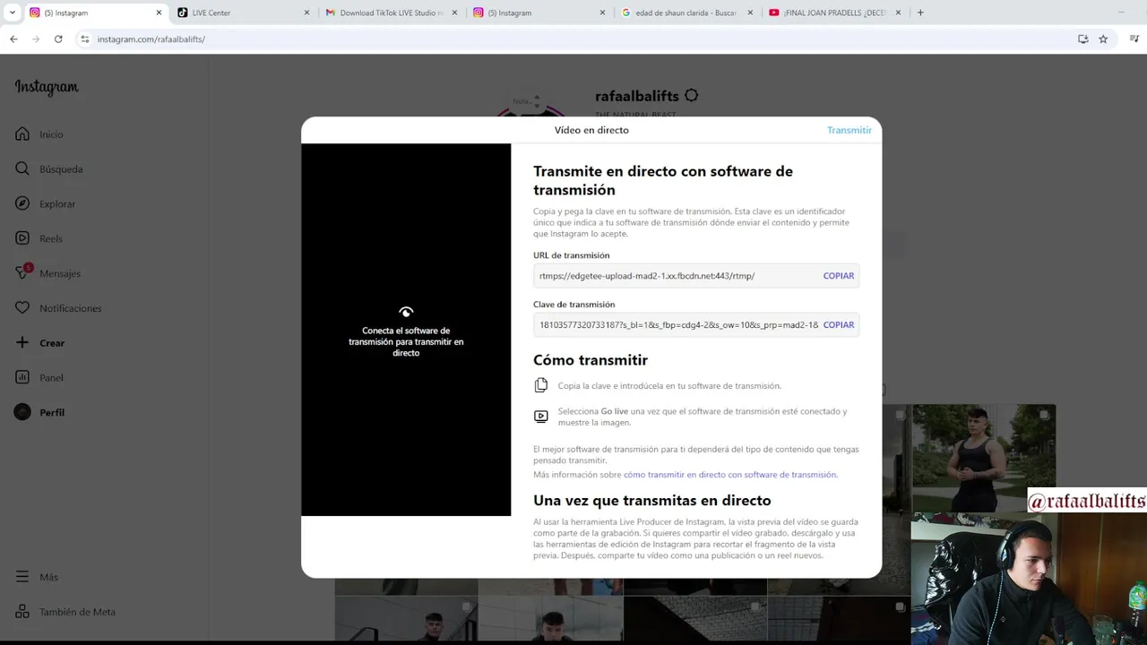Open Notificaciones heart icon
This screenshot has width=1147, height=645.
[x=22, y=307]
